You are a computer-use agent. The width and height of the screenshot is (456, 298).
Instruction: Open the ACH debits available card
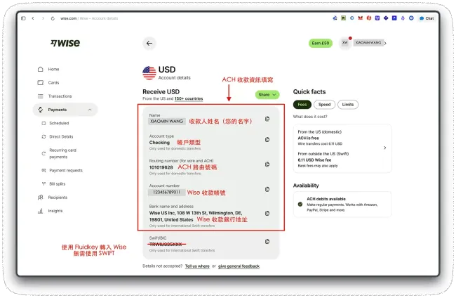[x=342, y=205]
